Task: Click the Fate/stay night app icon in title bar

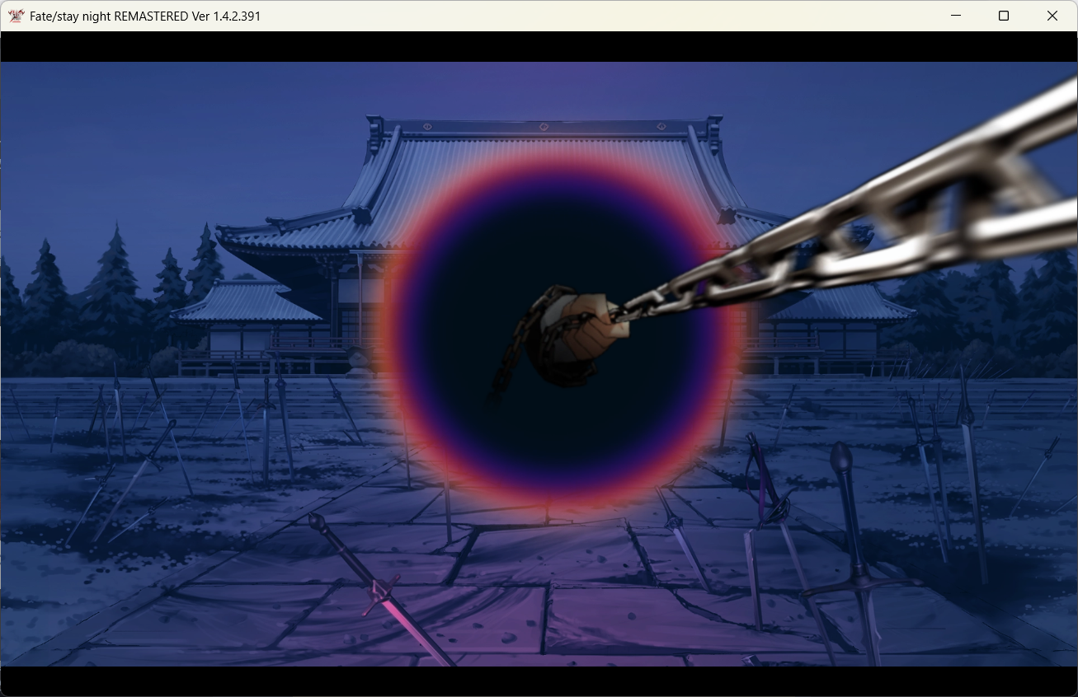Action: (16, 16)
